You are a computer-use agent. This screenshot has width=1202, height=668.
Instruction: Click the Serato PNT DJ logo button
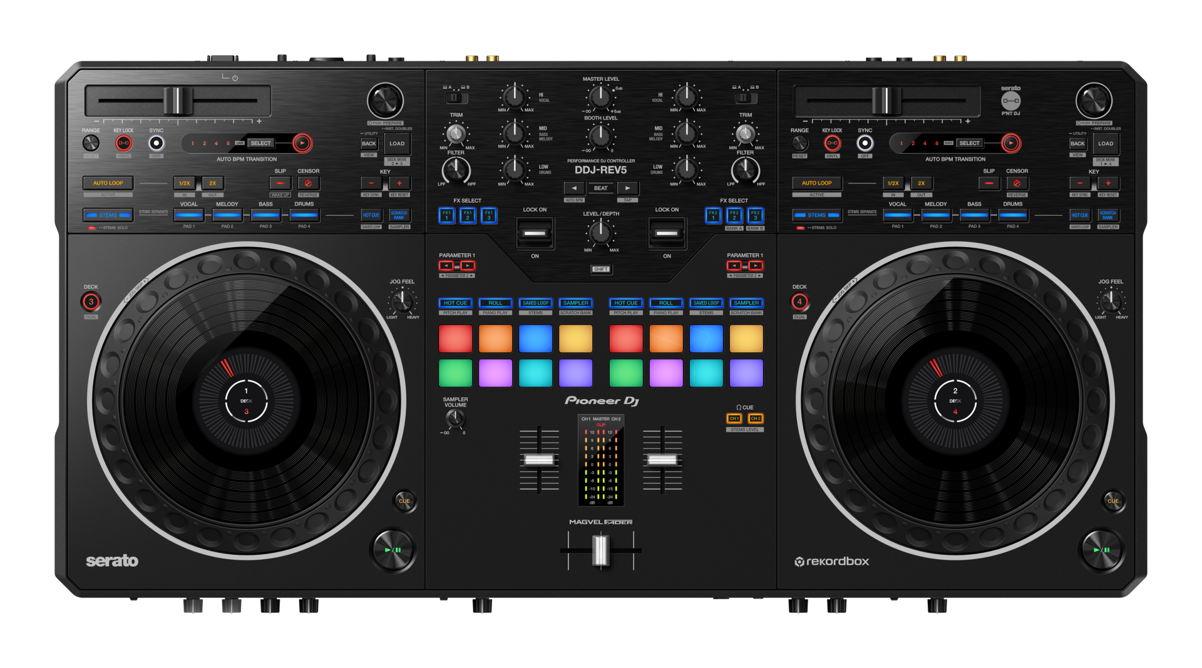click(x=1010, y=101)
